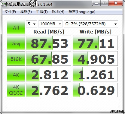Open the 主題(T) menu
125x114 pixels.
(42, 12)
